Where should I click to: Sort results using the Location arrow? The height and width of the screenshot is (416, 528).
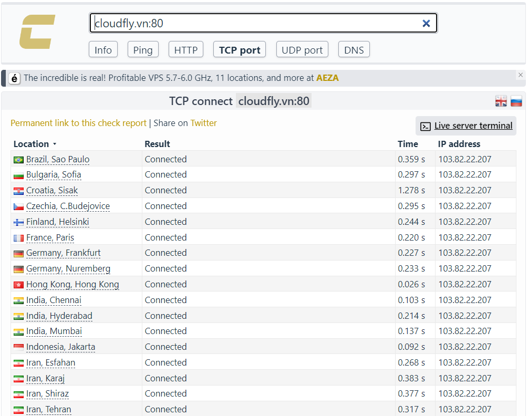click(x=55, y=144)
